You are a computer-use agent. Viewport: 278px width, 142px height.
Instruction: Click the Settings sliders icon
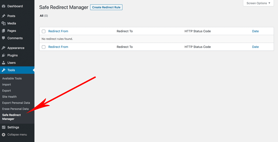click(x=4, y=127)
